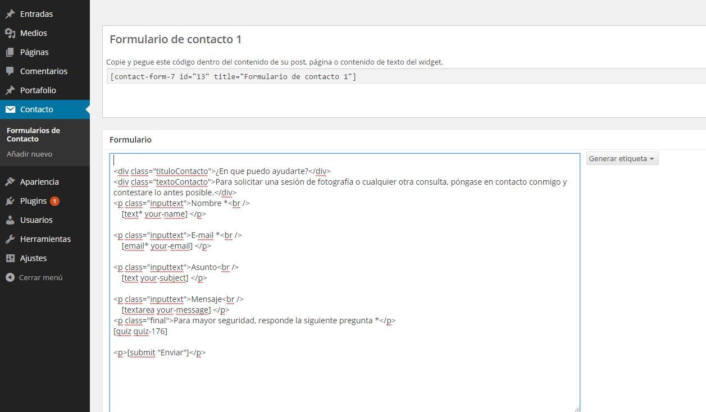Click the '[text your-subject]' tag text
The height and width of the screenshot is (412, 706).
point(155,278)
